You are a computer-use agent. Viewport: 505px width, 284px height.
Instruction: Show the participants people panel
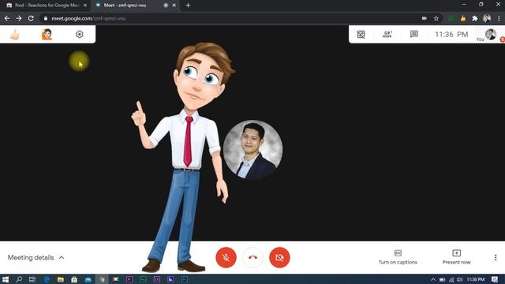pyautogui.click(x=387, y=34)
